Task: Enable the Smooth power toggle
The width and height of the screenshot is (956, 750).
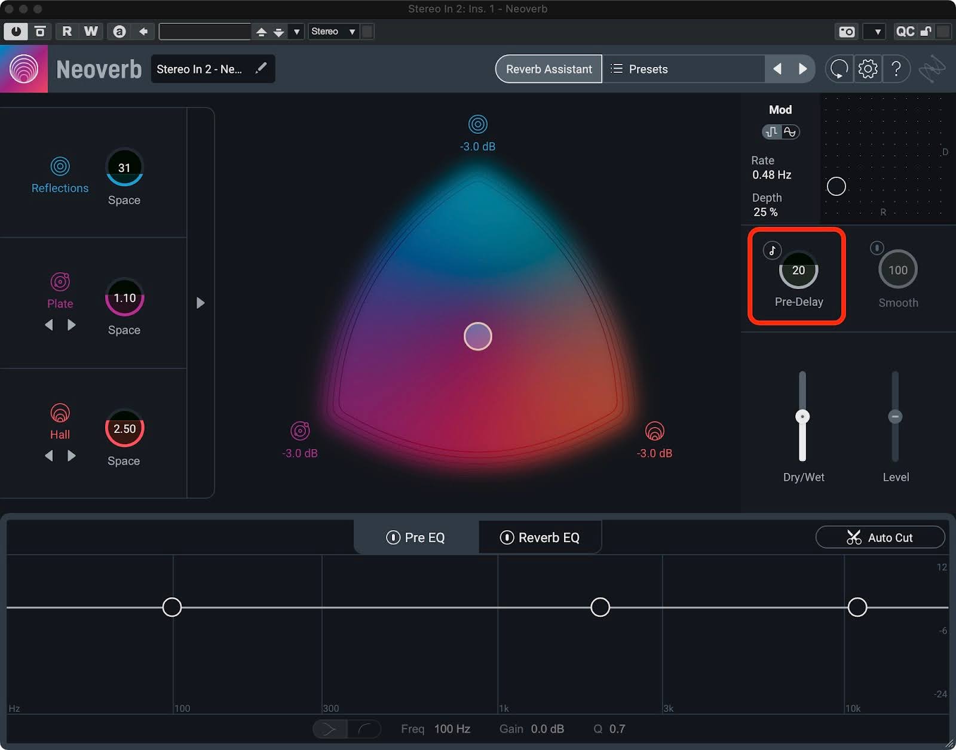Action: point(877,247)
